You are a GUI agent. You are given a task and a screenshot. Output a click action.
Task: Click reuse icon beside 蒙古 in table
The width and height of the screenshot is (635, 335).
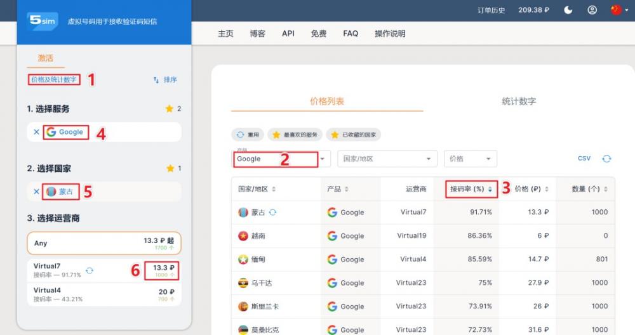[272, 212]
